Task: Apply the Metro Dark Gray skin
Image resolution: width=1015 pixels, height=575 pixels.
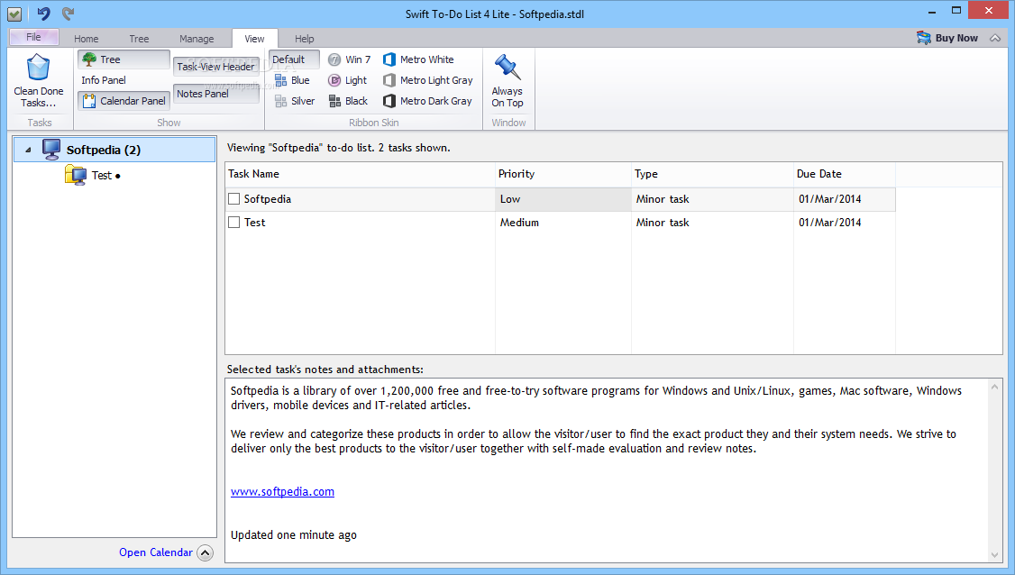Action: [x=427, y=101]
